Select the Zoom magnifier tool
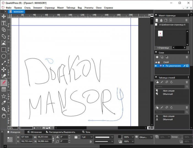This screenshot has width=193, height=148. pyautogui.click(x=4, y=109)
